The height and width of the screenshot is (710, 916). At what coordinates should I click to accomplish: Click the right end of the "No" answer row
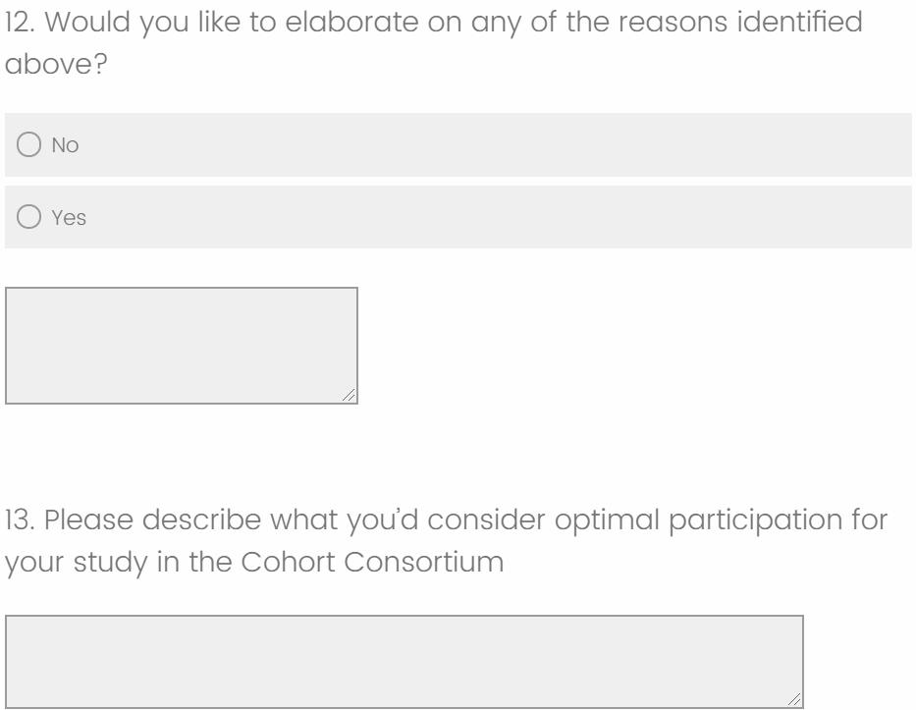(884, 145)
